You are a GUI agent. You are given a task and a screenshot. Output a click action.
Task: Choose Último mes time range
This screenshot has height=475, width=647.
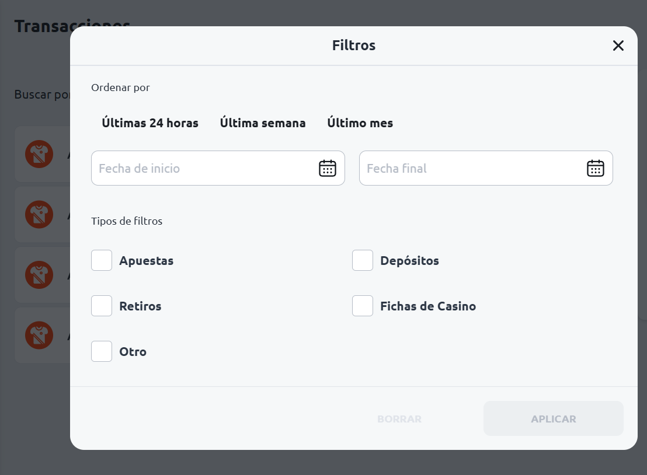coord(360,123)
